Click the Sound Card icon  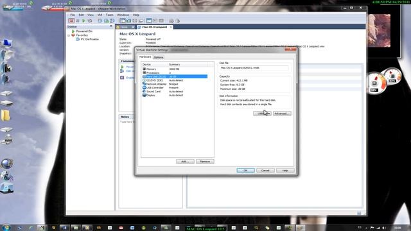click(x=144, y=91)
